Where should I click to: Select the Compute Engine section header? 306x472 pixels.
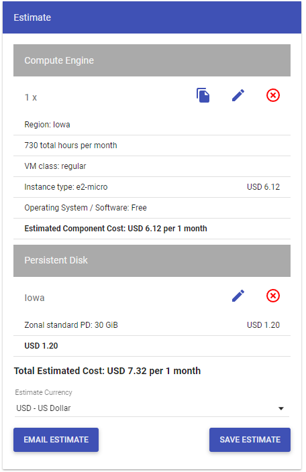(x=152, y=60)
